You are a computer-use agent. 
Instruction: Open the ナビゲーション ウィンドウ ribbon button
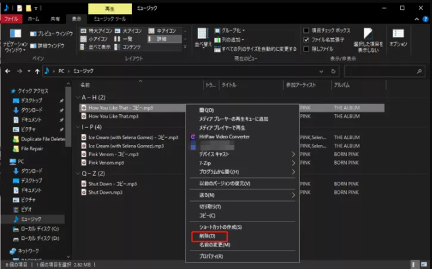coord(15,40)
